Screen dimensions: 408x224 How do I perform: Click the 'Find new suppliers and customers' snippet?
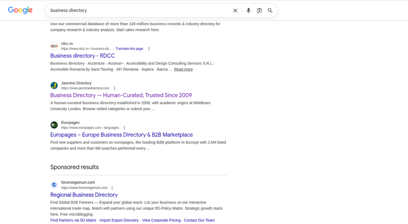click(x=138, y=145)
